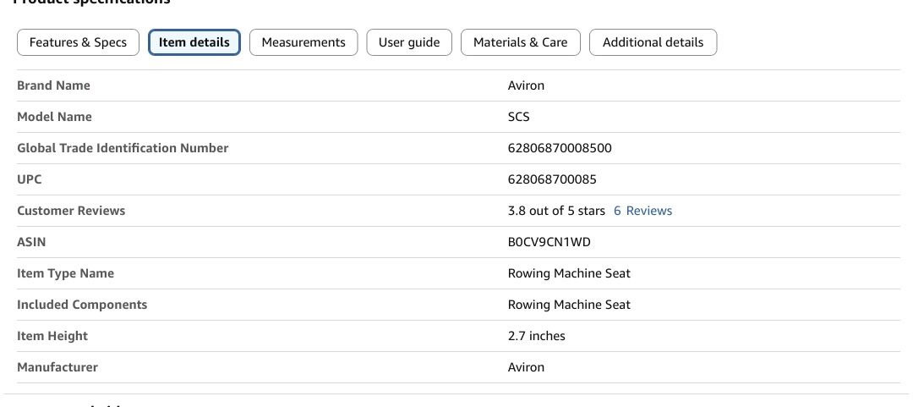
Task: Open the User guide tab
Action: click(x=409, y=42)
